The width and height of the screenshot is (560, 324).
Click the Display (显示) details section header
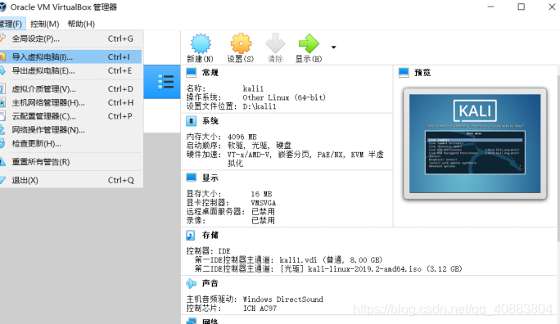(210, 178)
